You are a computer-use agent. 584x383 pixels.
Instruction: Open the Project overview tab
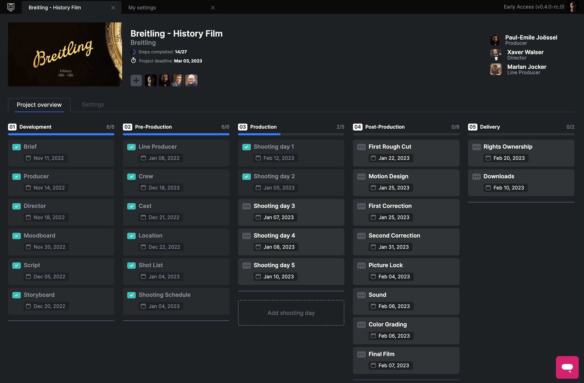click(x=39, y=105)
